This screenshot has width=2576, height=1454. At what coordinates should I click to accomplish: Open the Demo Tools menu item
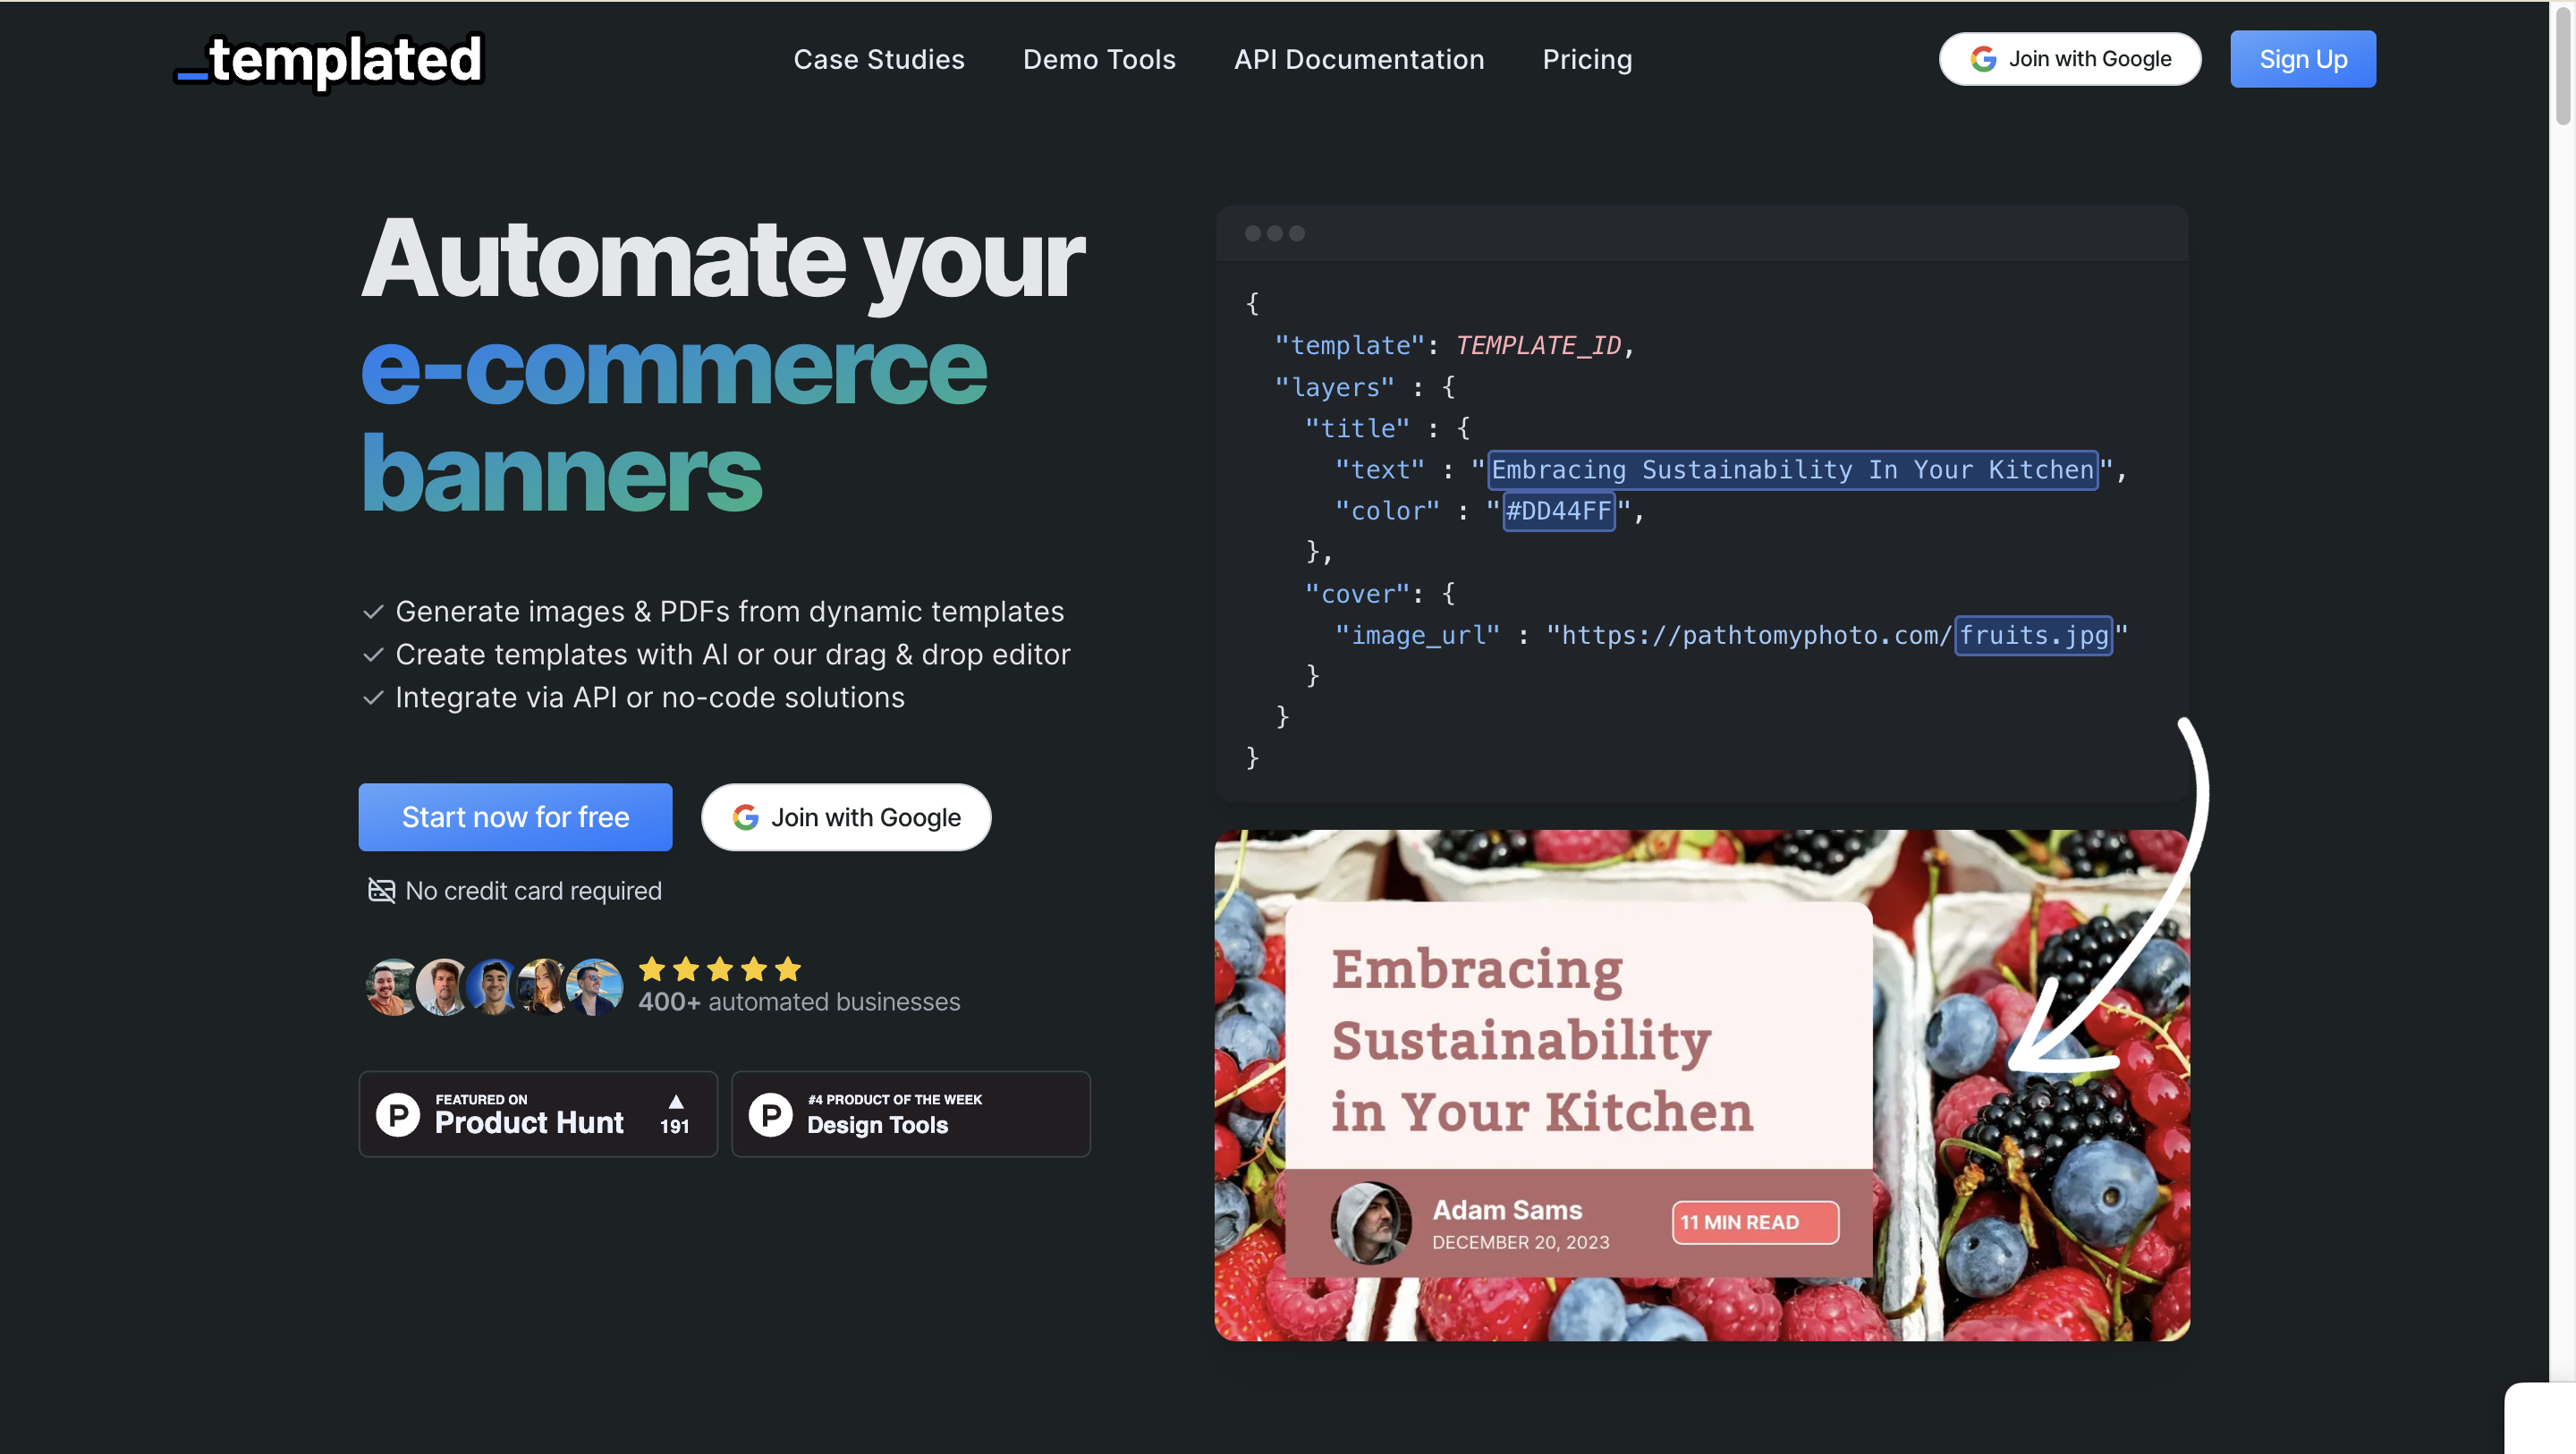(x=1098, y=59)
